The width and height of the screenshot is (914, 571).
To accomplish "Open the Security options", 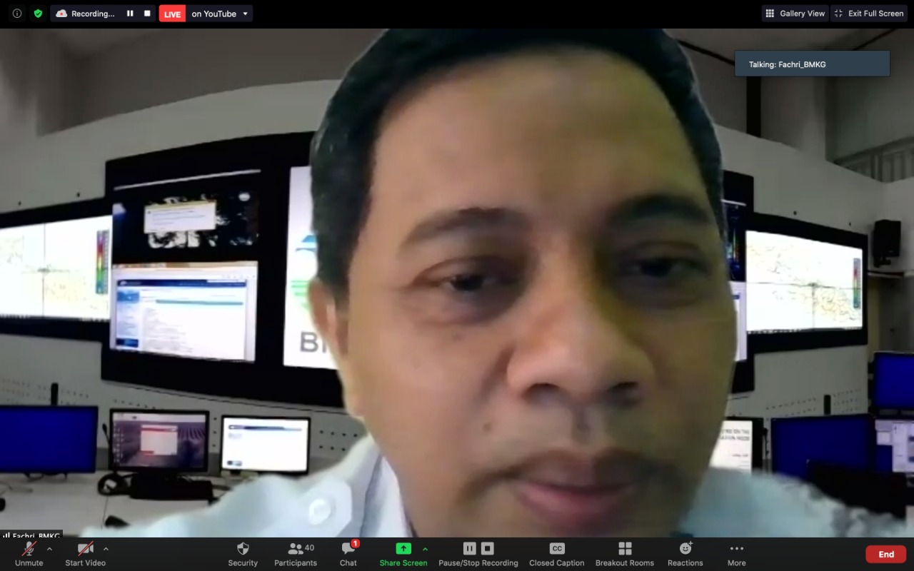I will [243, 552].
